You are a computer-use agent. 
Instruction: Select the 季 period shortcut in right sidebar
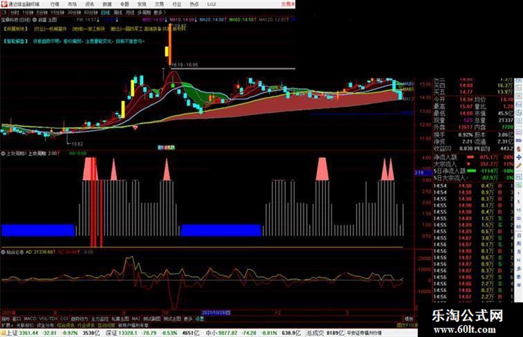[x=519, y=277]
